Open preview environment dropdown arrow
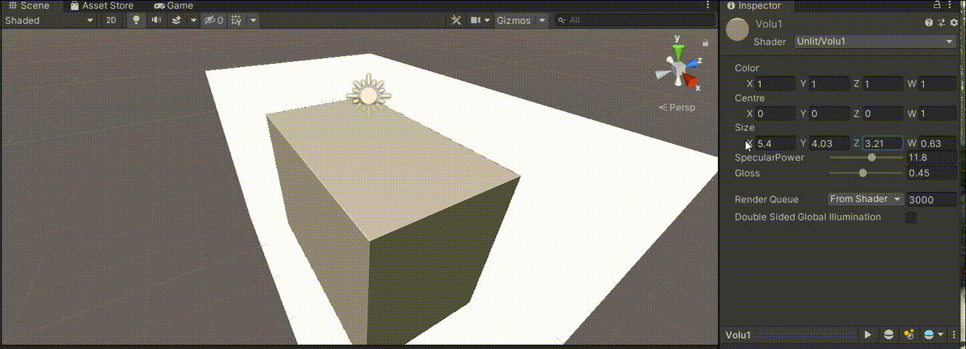Screen dimensions: 966x349 coord(941,334)
